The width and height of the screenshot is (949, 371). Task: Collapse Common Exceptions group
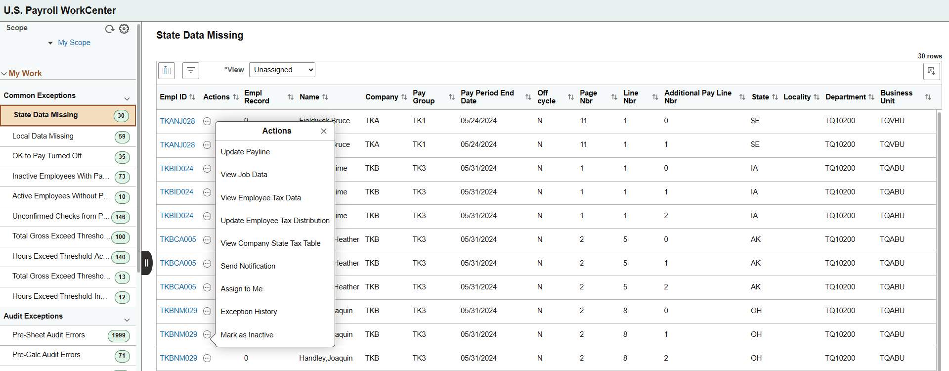(127, 98)
